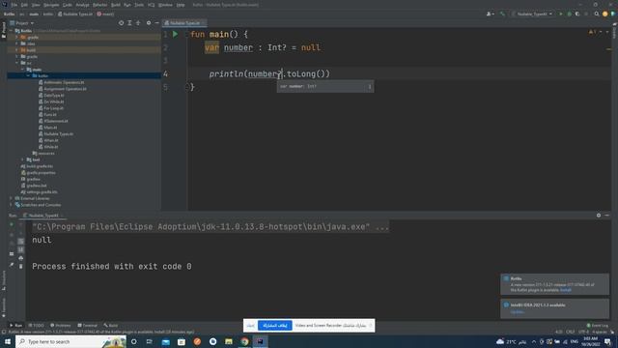This screenshot has height=348, width=618.
Task: Open Run panel gear settings
Action: (599, 216)
